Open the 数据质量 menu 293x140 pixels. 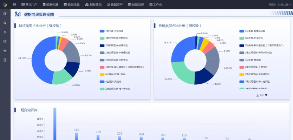72,5
